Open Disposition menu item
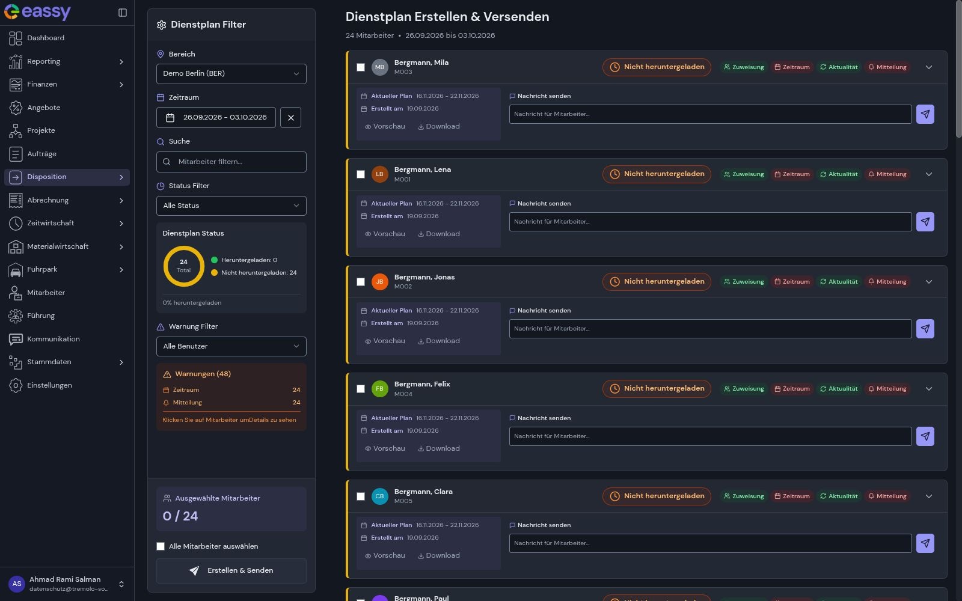Image resolution: width=962 pixels, height=601 pixels. [67, 177]
